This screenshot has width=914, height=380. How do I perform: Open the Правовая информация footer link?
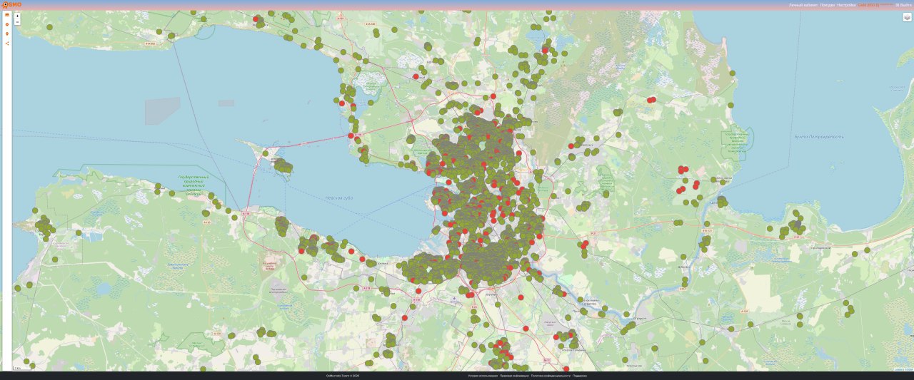tap(514, 376)
